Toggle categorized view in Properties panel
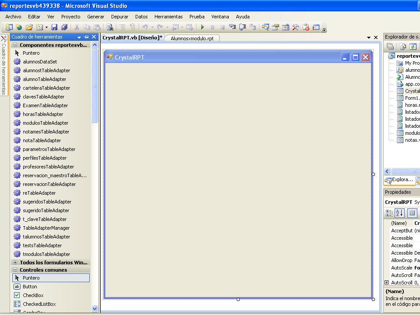 click(389, 213)
